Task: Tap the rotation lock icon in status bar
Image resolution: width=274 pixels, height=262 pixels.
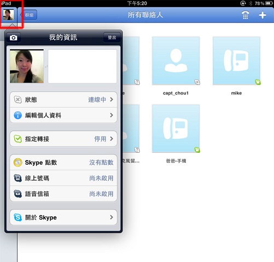Action: point(243,3)
